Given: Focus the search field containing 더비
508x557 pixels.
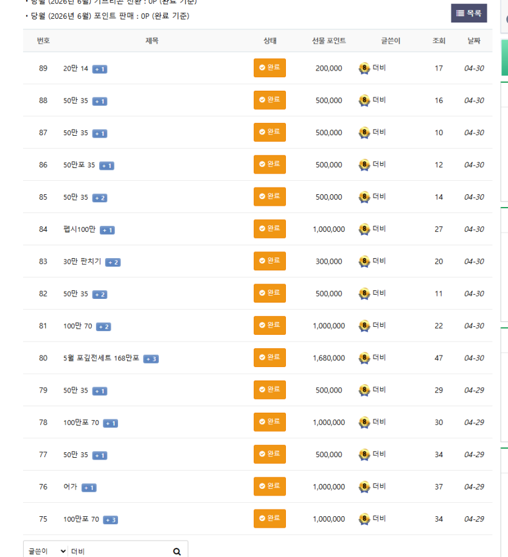Looking at the screenshot, I should (119, 551).
